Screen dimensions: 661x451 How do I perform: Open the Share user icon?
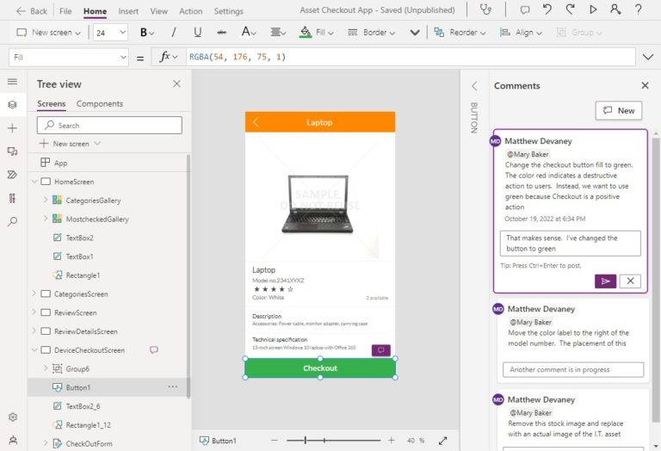click(x=615, y=9)
